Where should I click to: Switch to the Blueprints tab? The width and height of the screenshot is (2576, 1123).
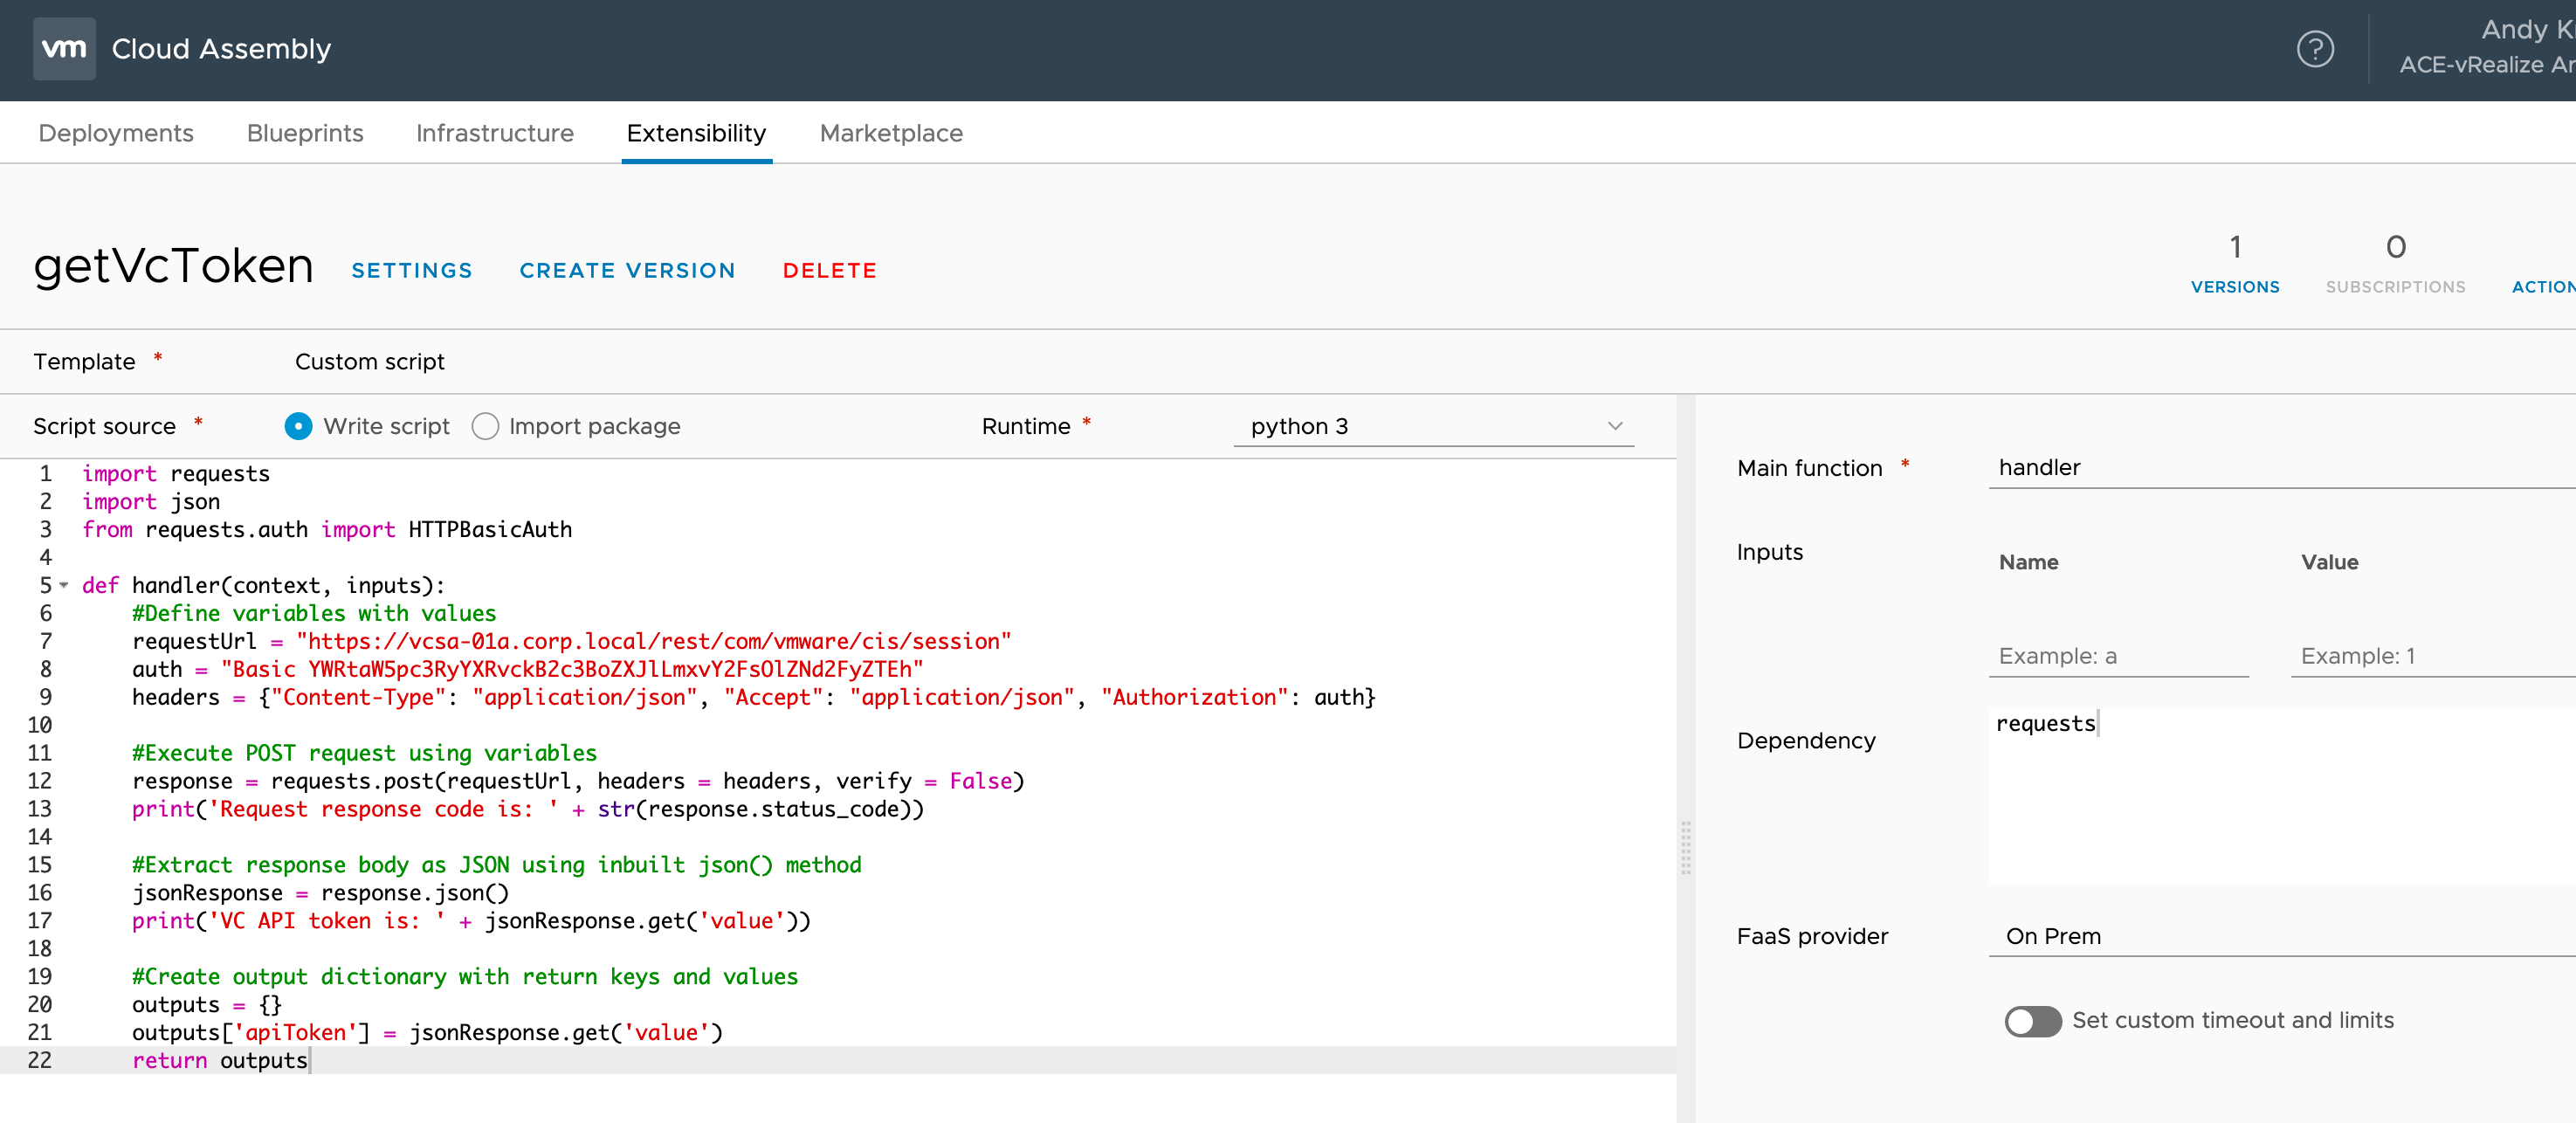point(305,133)
